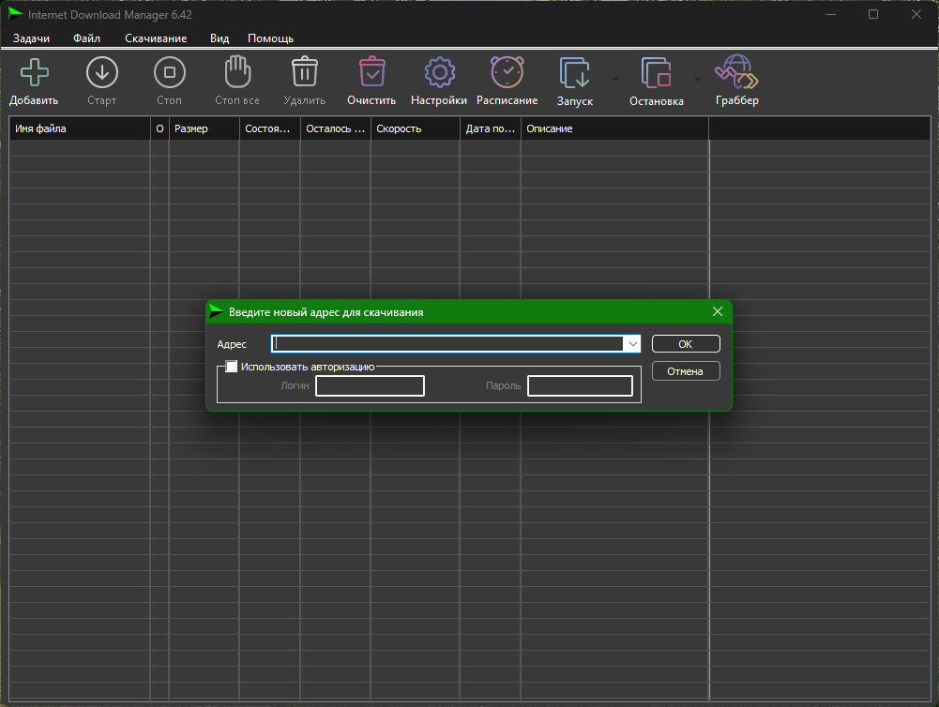The width and height of the screenshot is (939, 707).
Task: Open the Расписание scheduler clock icon
Action: pyautogui.click(x=507, y=72)
